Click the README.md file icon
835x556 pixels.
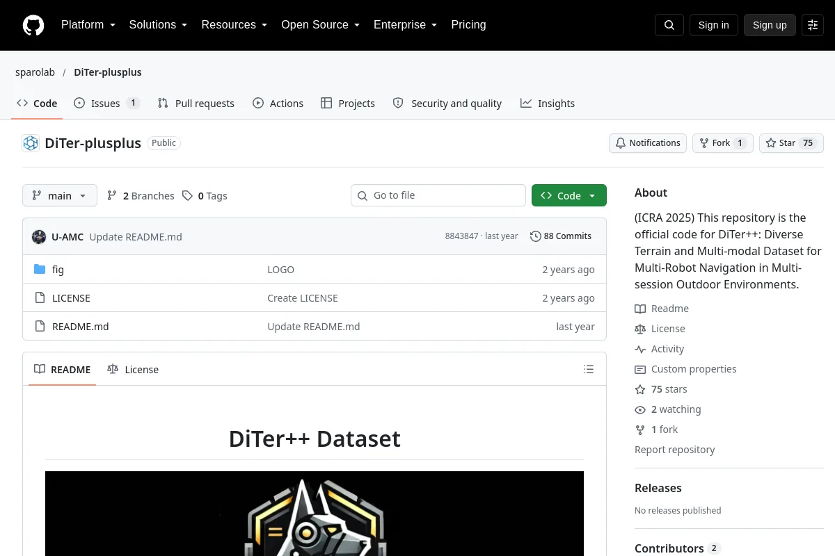coord(40,327)
